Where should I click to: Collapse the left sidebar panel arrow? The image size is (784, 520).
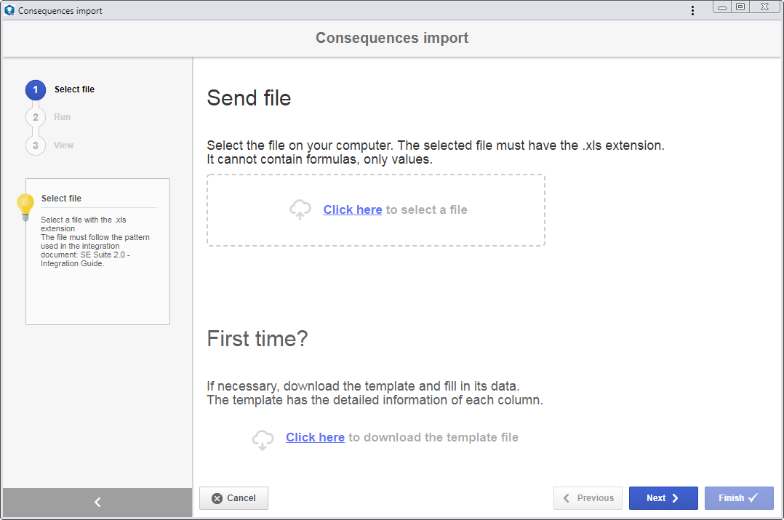coord(97,502)
